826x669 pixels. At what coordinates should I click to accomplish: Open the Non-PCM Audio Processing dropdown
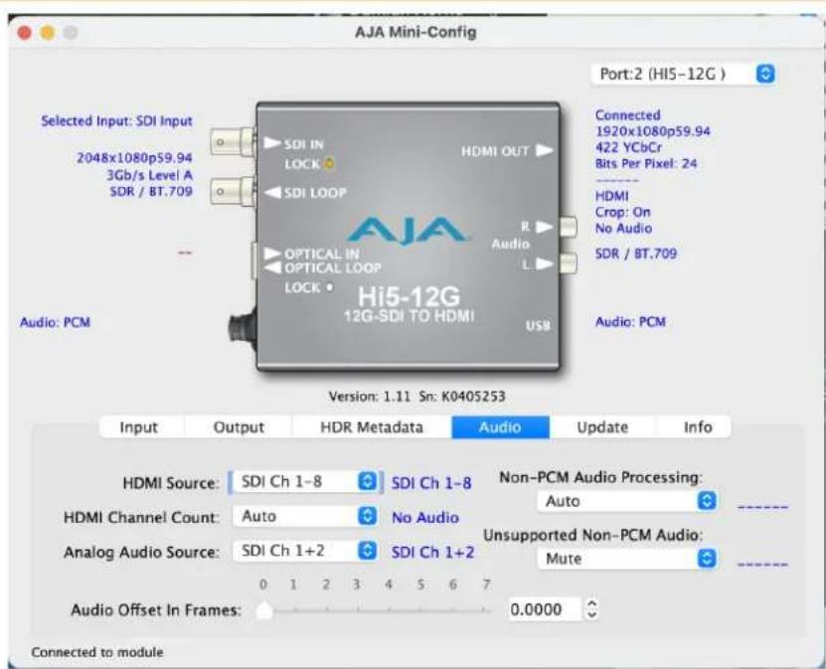[x=627, y=501]
